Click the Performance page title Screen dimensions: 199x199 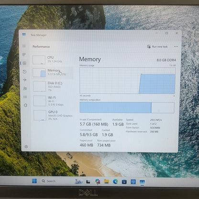pos(41,46)
